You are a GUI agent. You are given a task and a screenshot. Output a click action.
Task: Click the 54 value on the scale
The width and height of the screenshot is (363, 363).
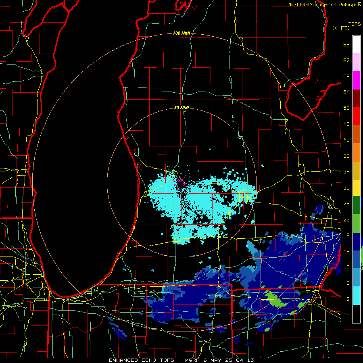click(346, 92)
